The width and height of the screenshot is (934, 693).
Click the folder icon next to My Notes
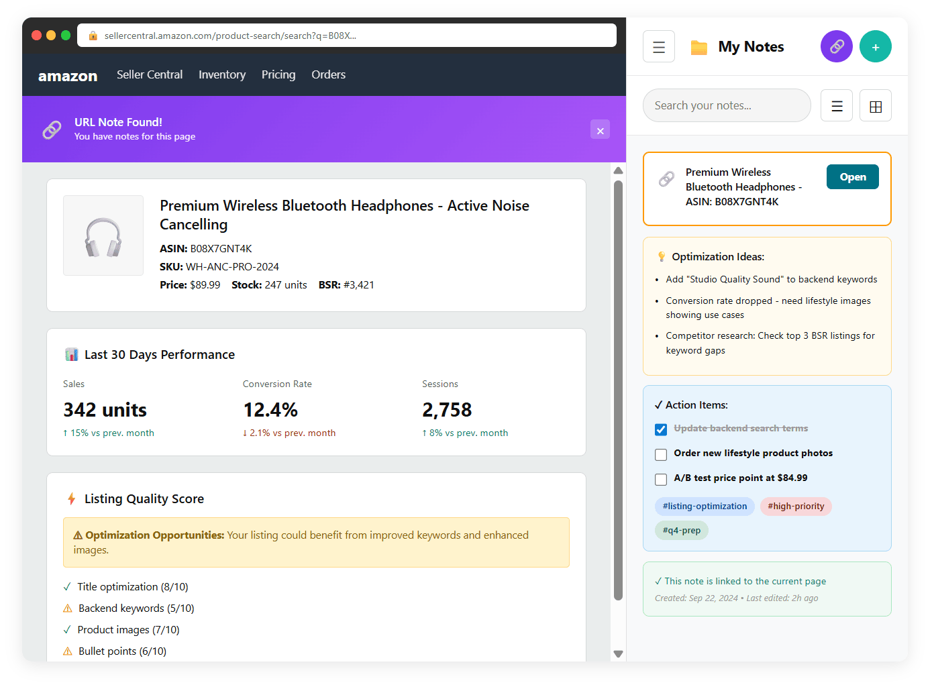(698, 47)
